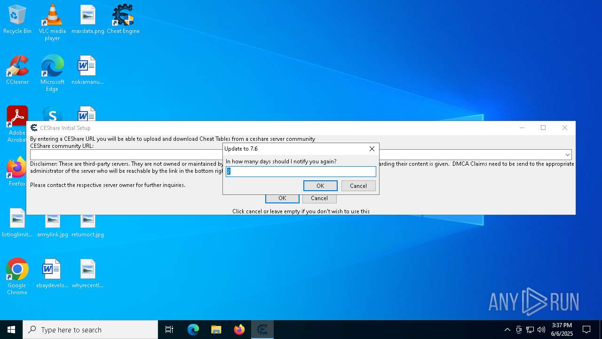Open the notification center
The image size is (602, 339).
coord(586,330)
